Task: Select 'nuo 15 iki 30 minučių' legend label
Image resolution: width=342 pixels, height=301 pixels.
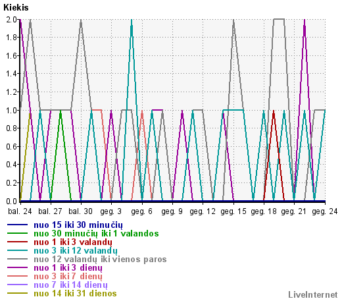Action: point(78,225)
